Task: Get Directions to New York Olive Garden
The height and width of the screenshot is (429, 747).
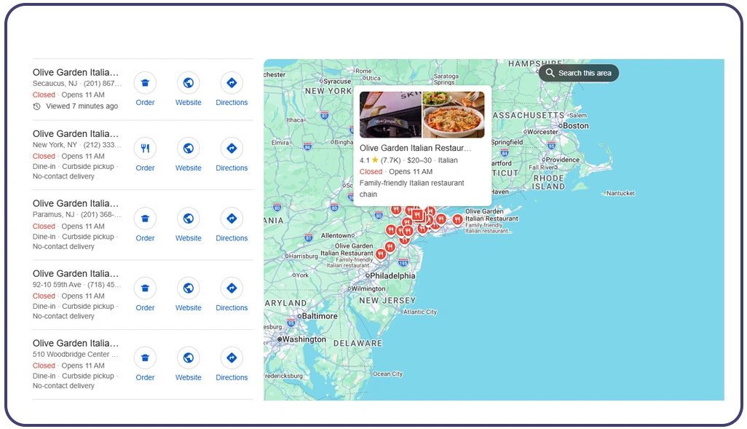Action: point(232,149)
